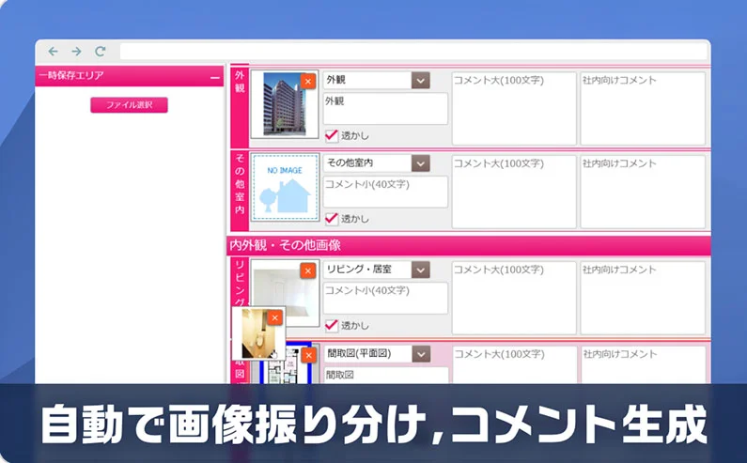
Task: Edit the small comment field containing 間取図
Action: [x=386, y=376]
